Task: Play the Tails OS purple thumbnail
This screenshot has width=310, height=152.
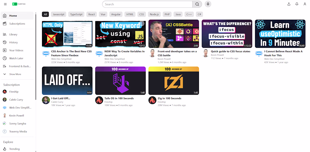Action: click(x=120, y=81)
